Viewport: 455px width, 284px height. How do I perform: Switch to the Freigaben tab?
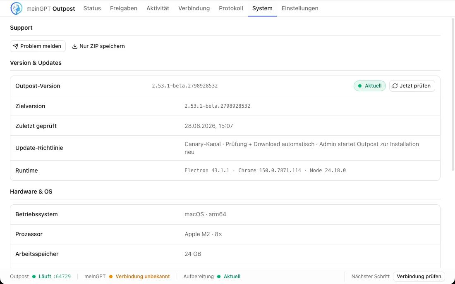[x=124, y=8]
